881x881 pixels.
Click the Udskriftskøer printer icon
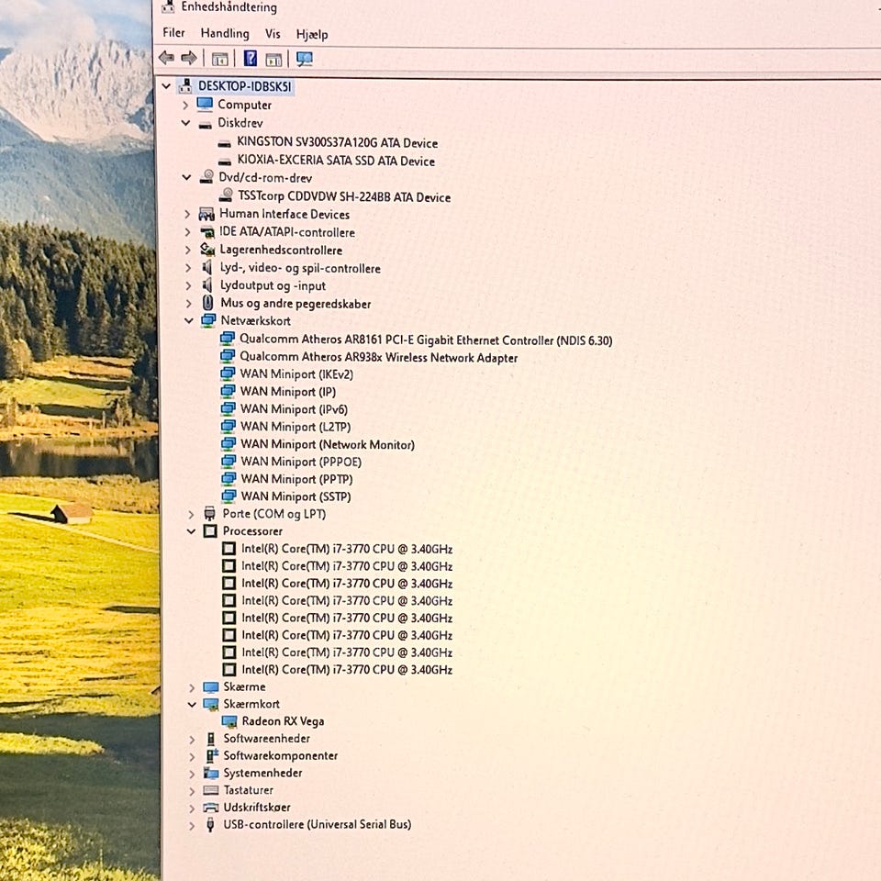point(211,808)
